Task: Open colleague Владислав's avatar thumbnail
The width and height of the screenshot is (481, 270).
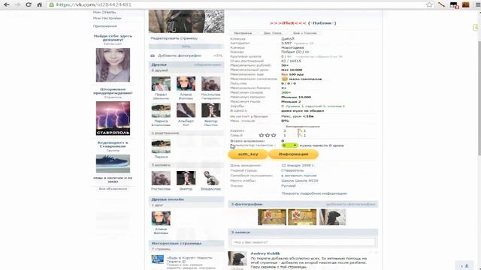Action: [x=210, y=178]
